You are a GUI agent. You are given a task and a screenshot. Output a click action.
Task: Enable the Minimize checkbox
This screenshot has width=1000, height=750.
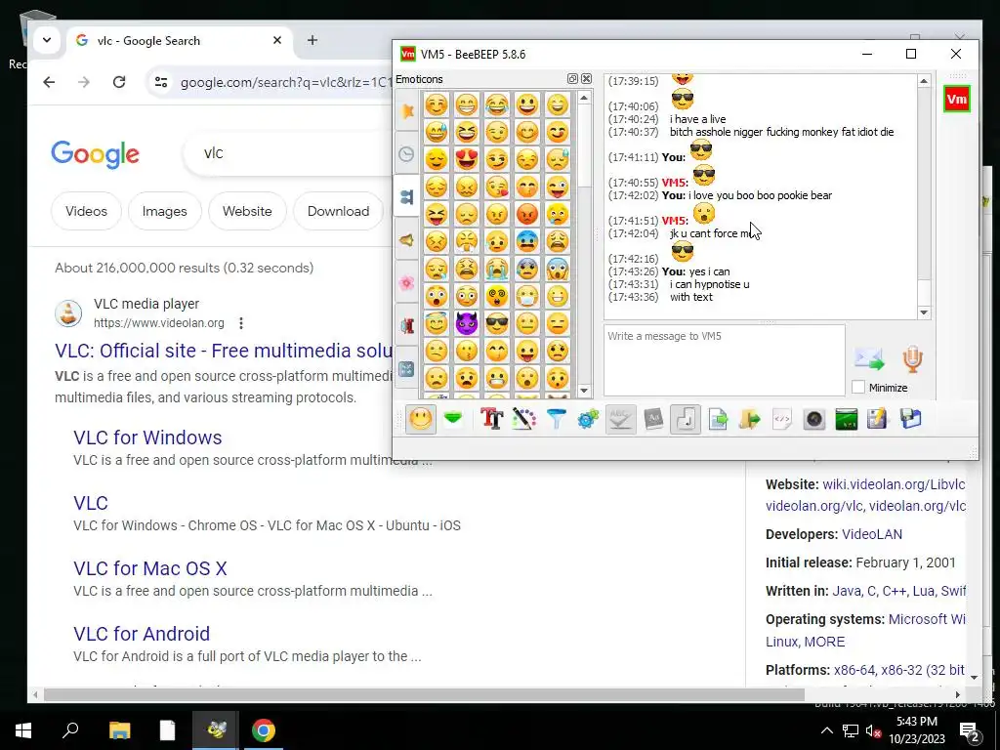(858, 387)
